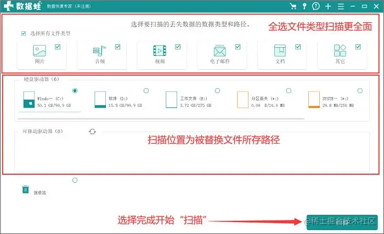Image resolution: width=384 pixels, height=234 pixels.
Task: Click the 可移动驱动器 (0) section label
Action: (43, 131)
